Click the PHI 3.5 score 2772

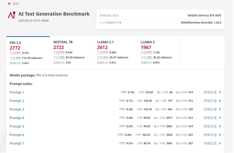tap(15, 48)
